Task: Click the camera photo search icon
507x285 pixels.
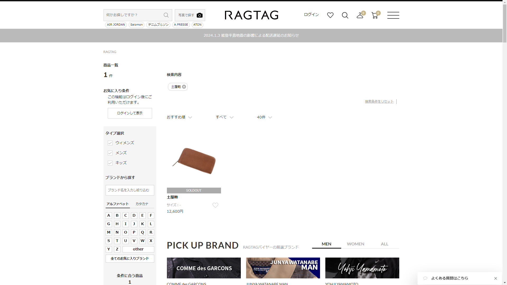Action: (200, 15)
